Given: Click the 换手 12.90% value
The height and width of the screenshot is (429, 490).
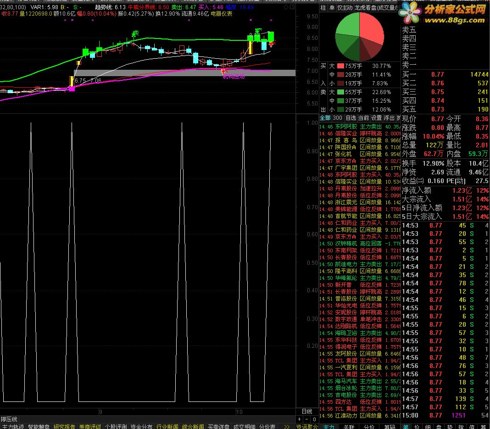Looking at the screenshot, I should [x=433, y=163].
